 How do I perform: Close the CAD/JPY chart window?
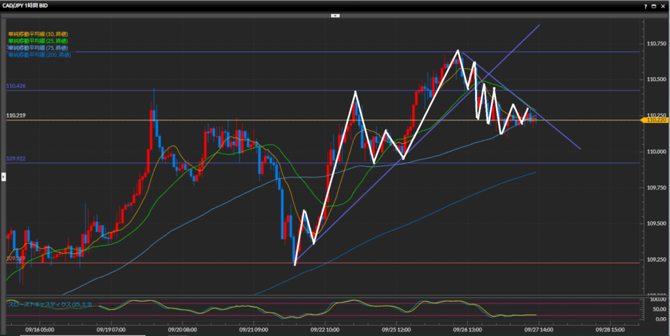click(664, 5)
